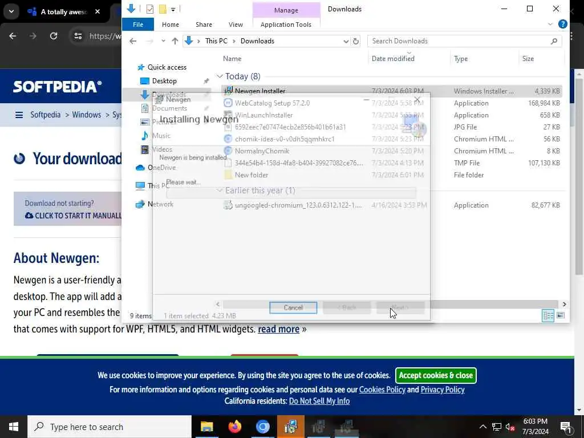
Task: Open the Windows Start menu
Action: coord(14,427)
